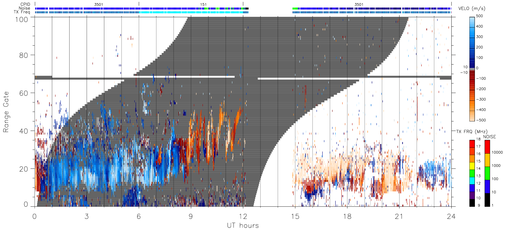Click the "-500" label on the velocity scale
Viewport: 508px width, 234px height.
tap(481, 120)
